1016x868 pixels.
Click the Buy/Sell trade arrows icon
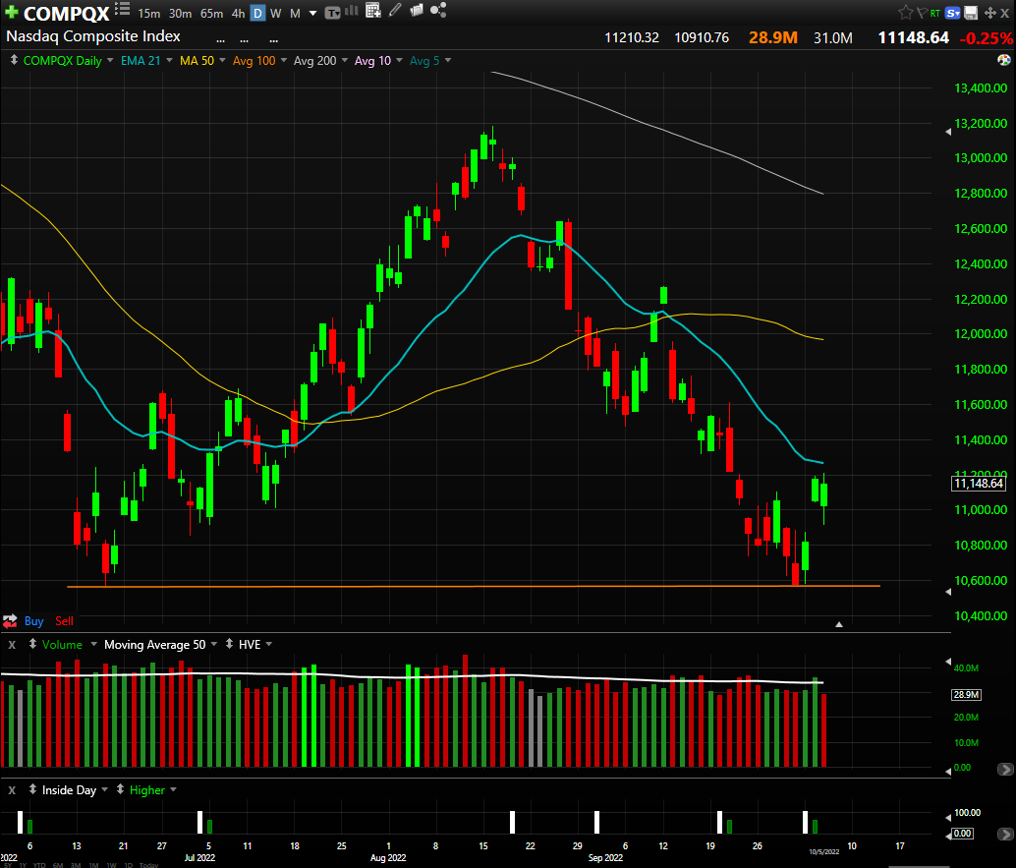(10, 621)
